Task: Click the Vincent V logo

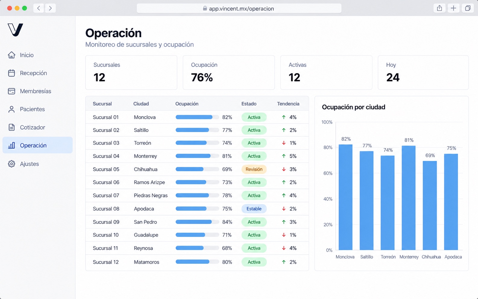Action: (x=15, y=30)
